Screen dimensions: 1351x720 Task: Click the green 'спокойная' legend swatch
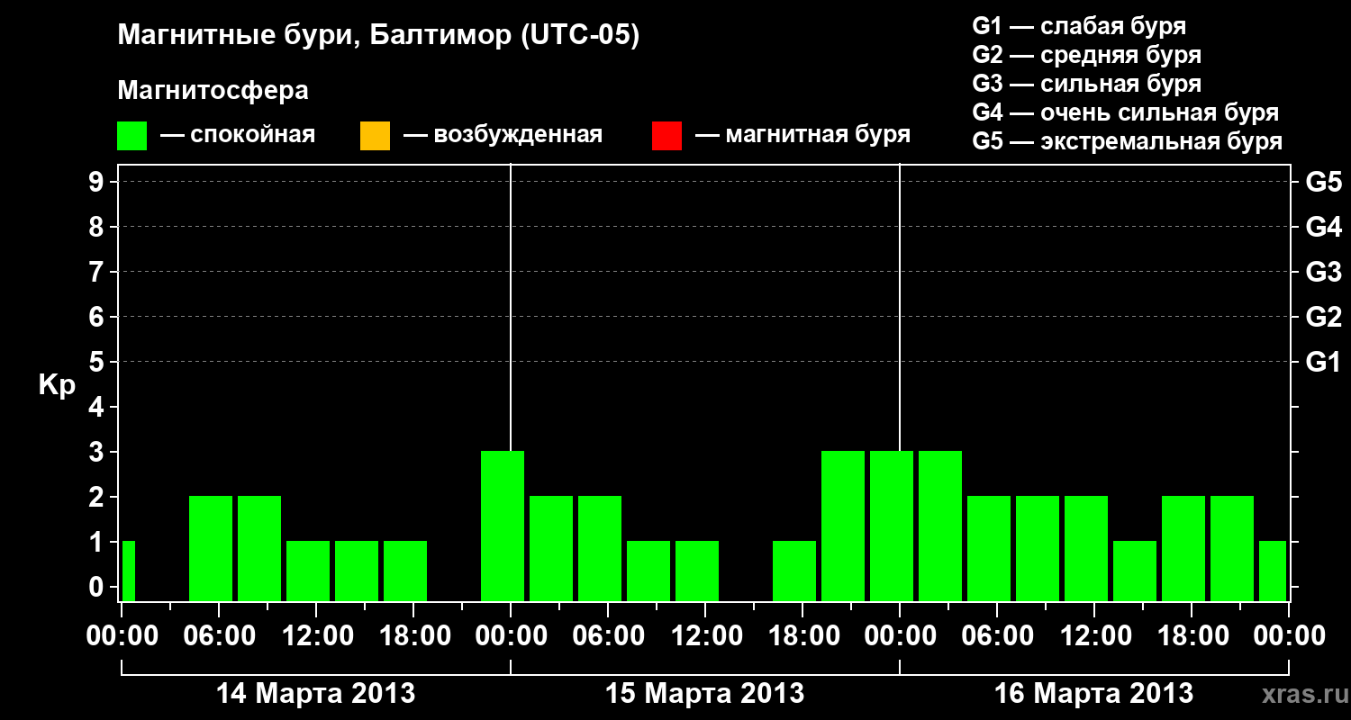(132, 136)
